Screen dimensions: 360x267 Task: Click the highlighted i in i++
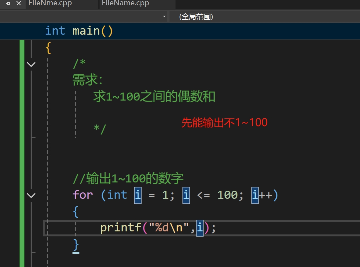tap(255, 195)
